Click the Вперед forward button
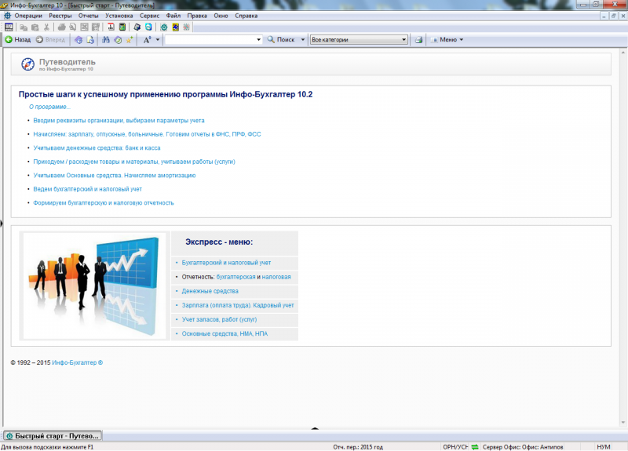 50,40
